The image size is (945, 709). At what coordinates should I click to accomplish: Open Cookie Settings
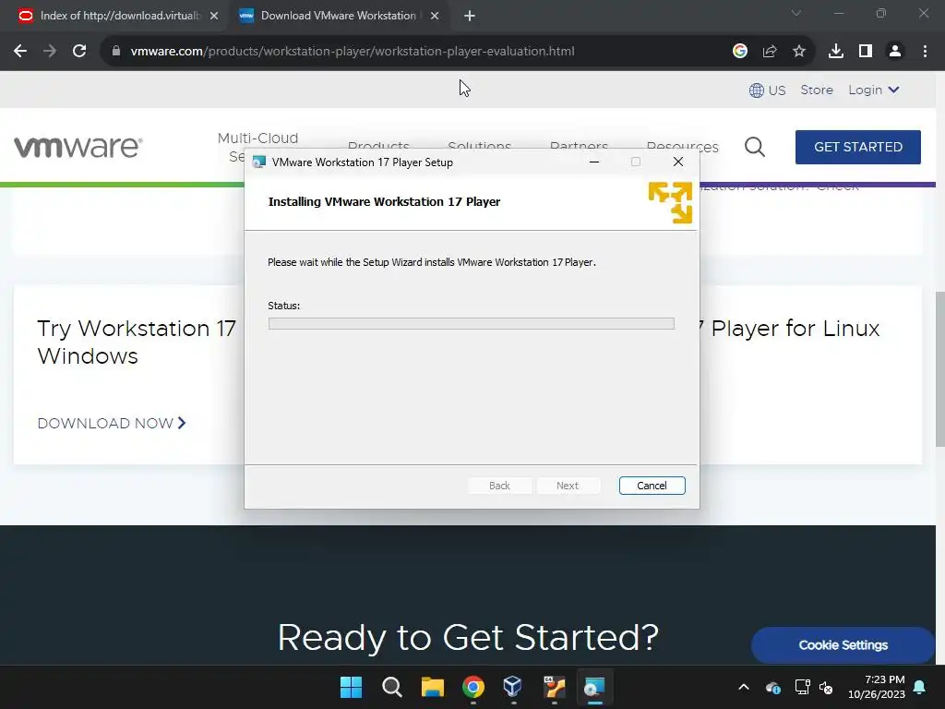843,645
